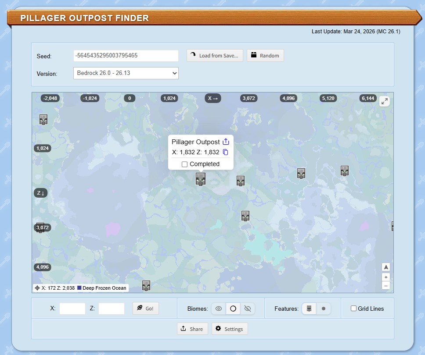Click the Load from Save button

[x=215, y=56]
